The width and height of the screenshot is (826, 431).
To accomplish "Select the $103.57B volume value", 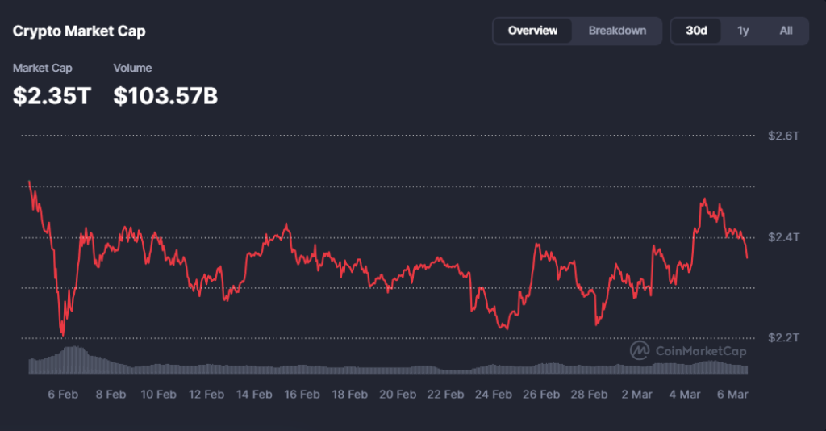I will (165, 96).
